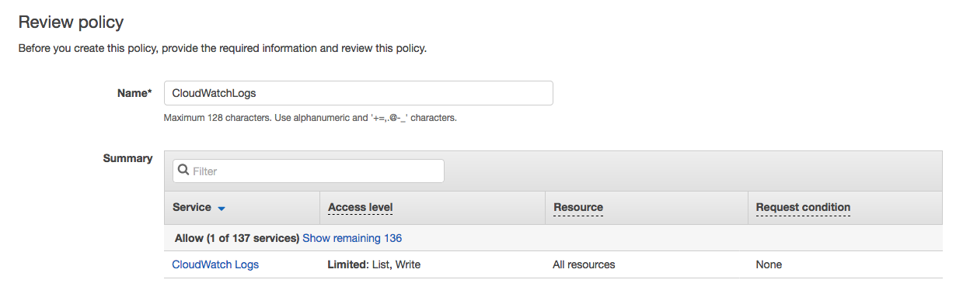Viewport: 970px width, 297px height.
Task: Focus the Filter search box
Action: tap(308, 171)
